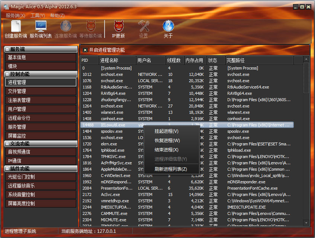Viewport: 315px width, 238px height.
Task: Collapse the 交流功能 section
Action: (x=7, y=144)
